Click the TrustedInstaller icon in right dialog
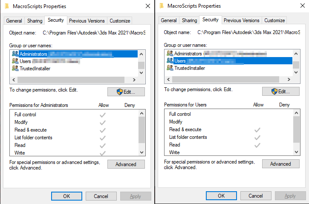The width and height of the screenshot is (309, 204). 170,68
